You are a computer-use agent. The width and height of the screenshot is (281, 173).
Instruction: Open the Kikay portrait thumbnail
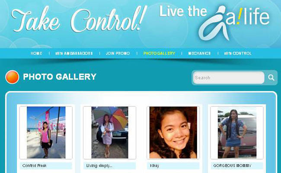coord(173,132)
